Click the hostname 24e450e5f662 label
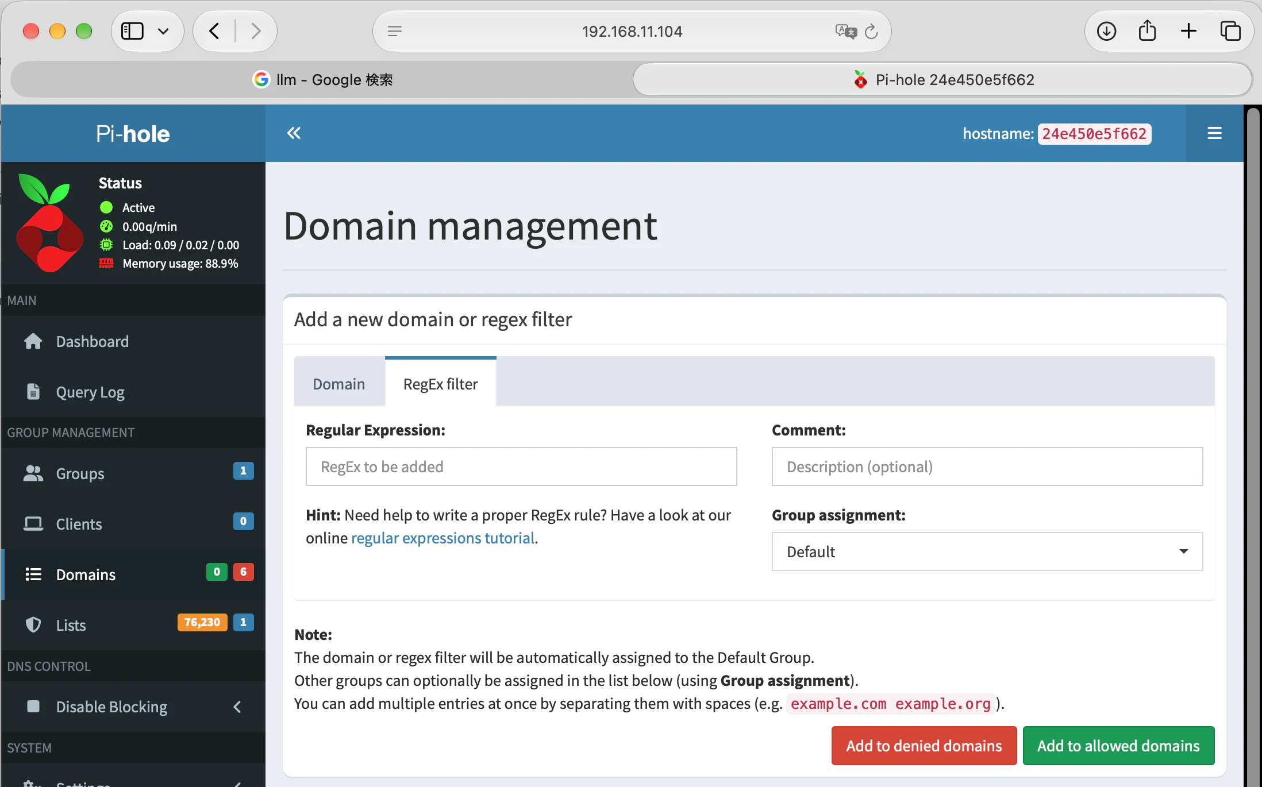Image resolution: width=1262 pixels, height=787 pixels. [1094, 133]
